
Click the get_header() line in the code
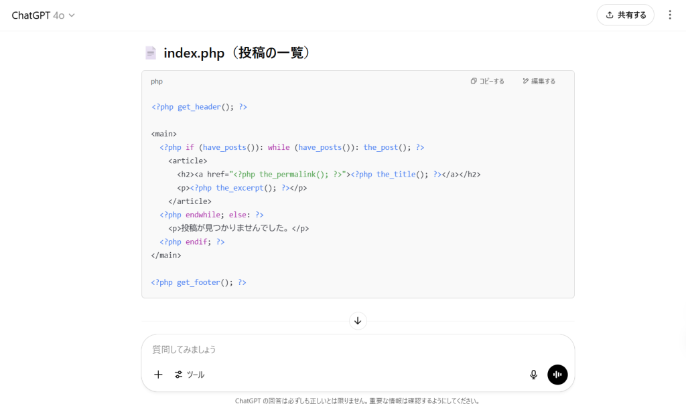click(199, 106)
